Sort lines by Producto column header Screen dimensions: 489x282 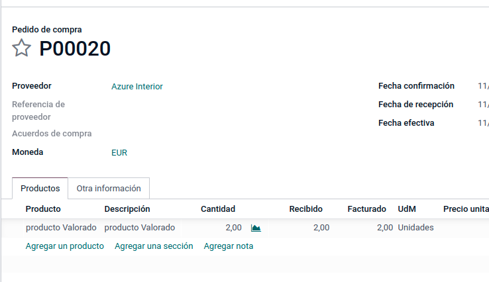[43, 209]
